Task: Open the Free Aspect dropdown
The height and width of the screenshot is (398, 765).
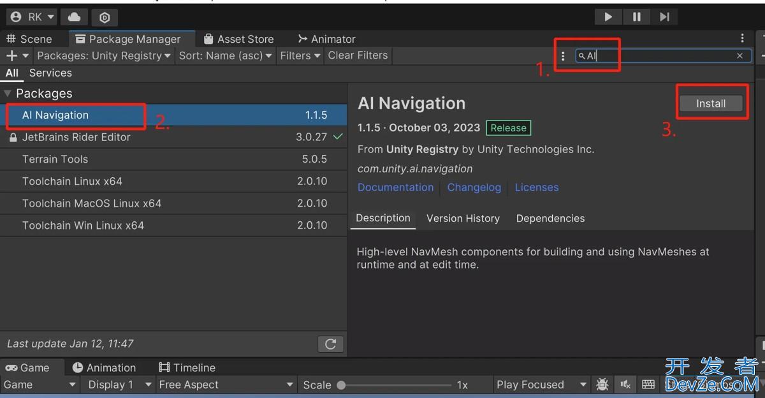Action: point(226,385)
